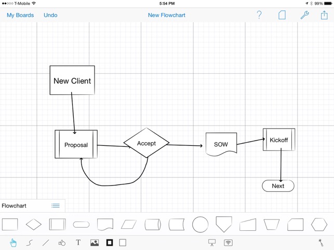The image size is (334, 250).
Task: Tap the Undo button
Action: (50, 16)
